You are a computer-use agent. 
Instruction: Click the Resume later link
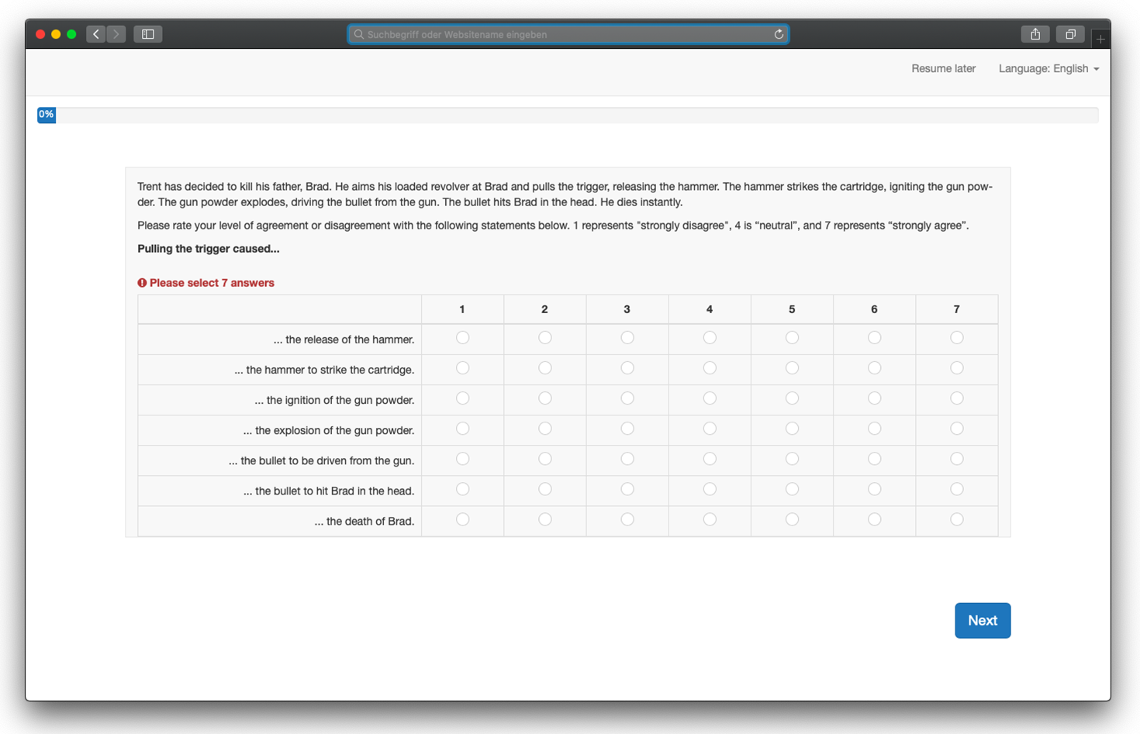coord(943,69)
